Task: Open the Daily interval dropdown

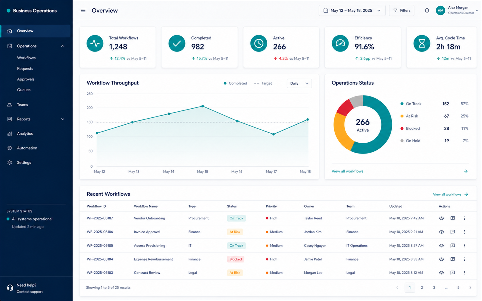Action: pos(299,83)
